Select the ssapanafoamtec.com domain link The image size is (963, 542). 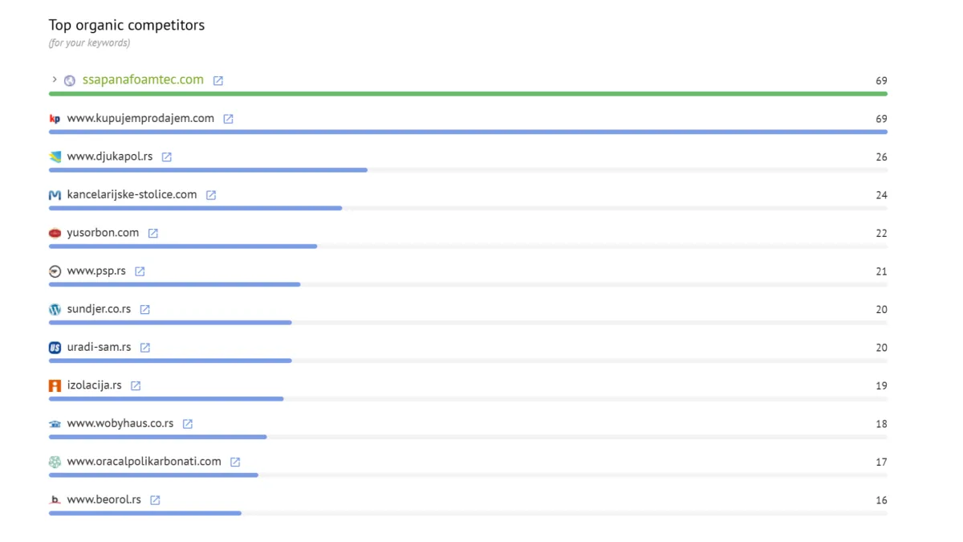click(x=143, y=79)
